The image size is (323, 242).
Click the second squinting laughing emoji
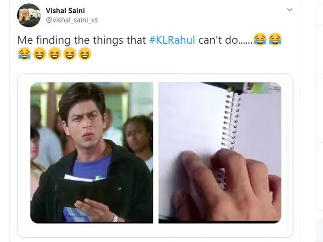click(55, 54)
